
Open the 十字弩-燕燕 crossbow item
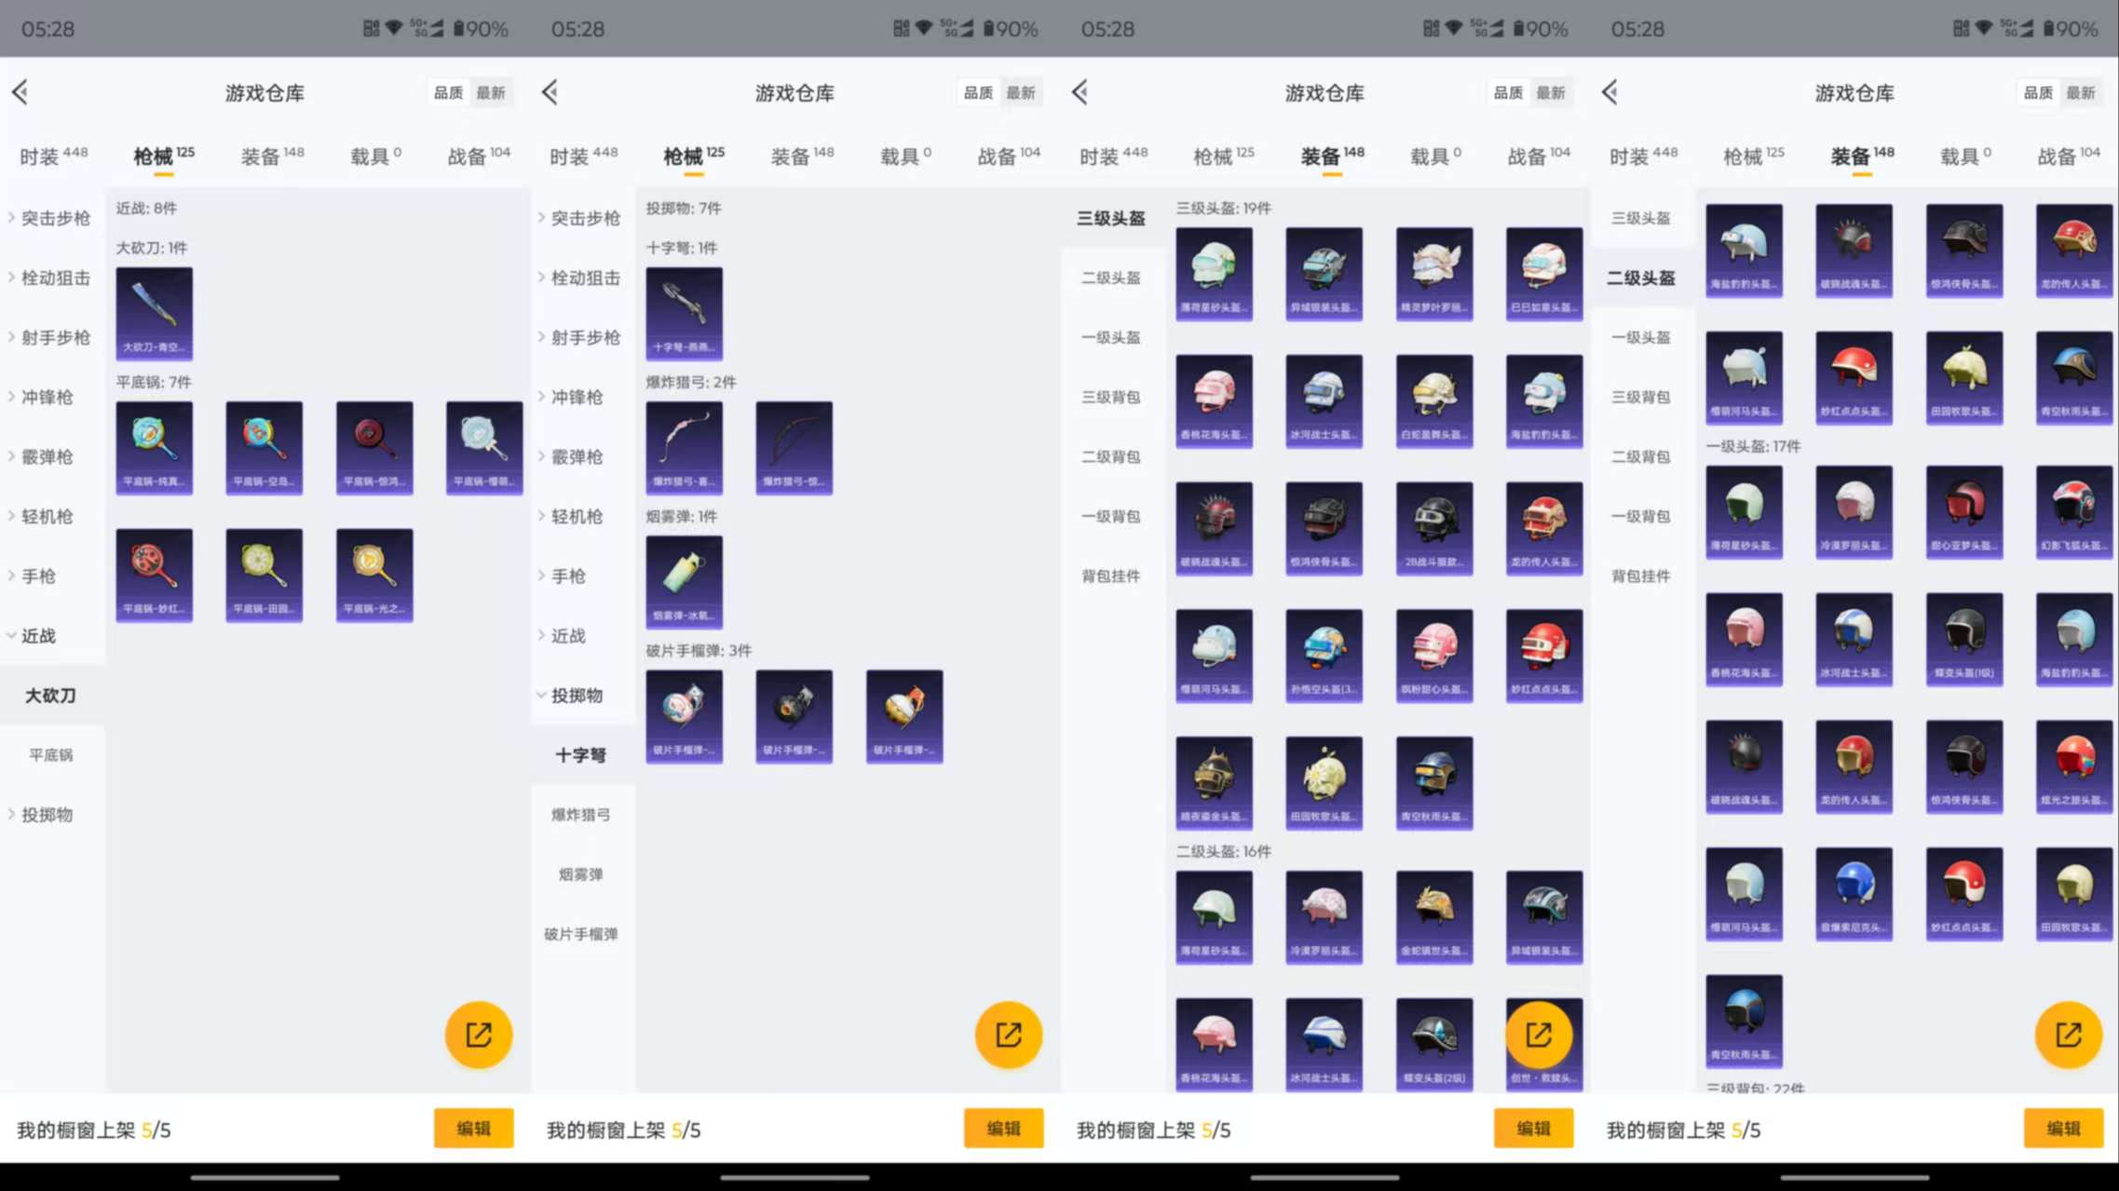coord(685,313)
